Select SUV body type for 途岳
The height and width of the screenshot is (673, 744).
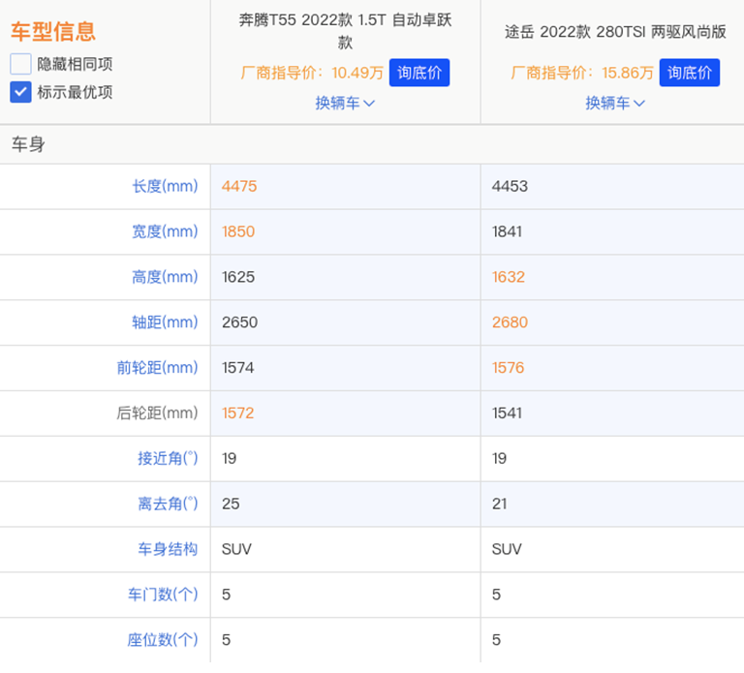click(x=507, y=549)
